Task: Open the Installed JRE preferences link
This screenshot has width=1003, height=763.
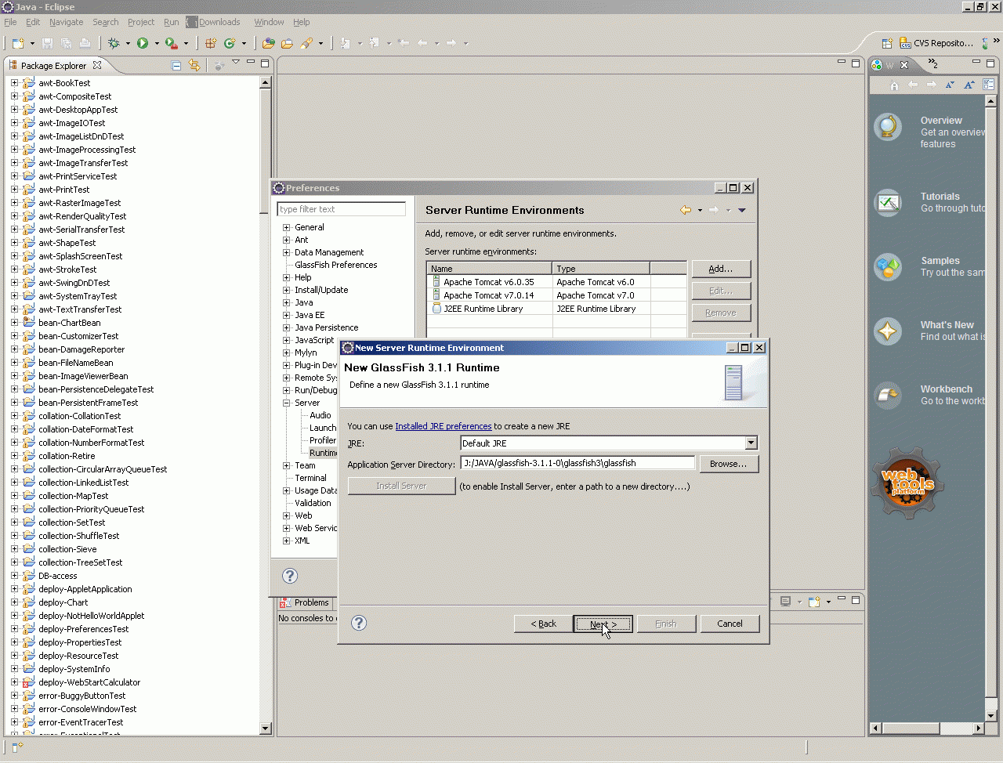Action: tap(444, 426)
